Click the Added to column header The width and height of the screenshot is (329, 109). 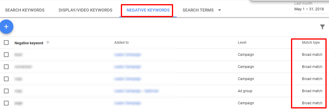point(121,43)
